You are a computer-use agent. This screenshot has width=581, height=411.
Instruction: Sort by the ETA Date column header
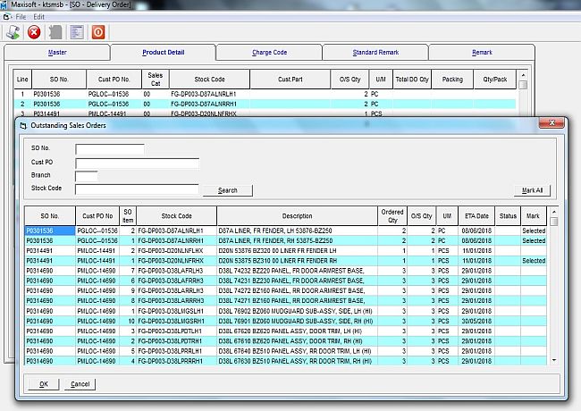pos(477,216)
